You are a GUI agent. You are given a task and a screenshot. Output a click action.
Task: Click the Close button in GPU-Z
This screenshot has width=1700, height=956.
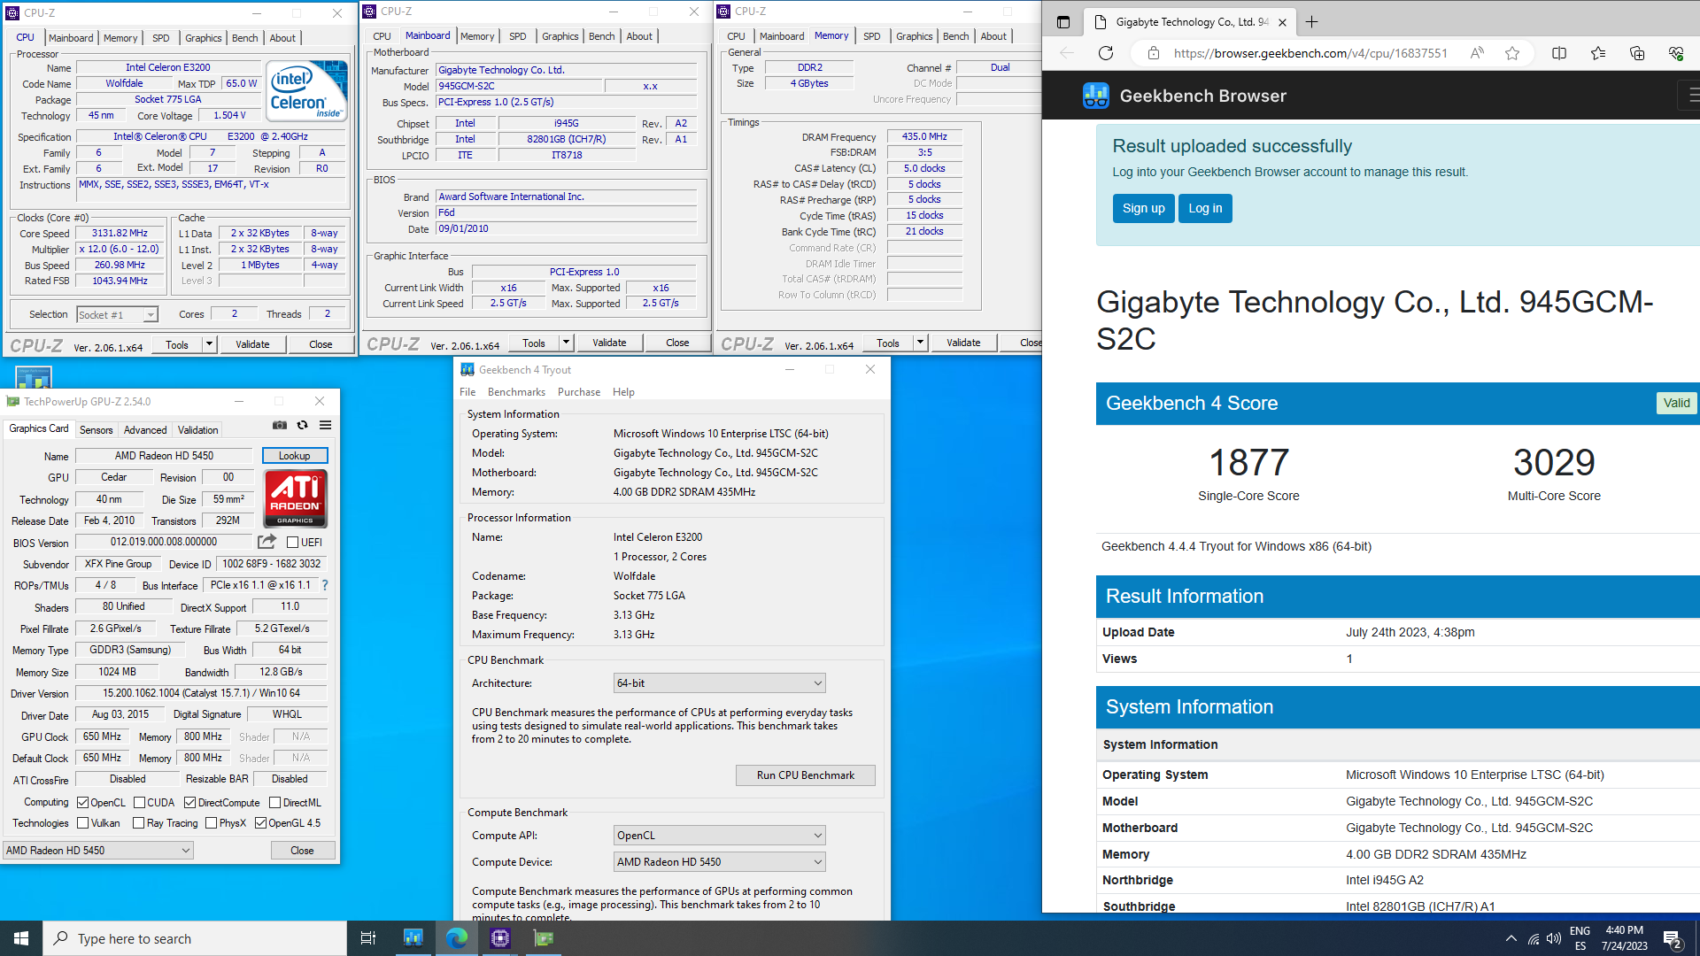(302, 851)
